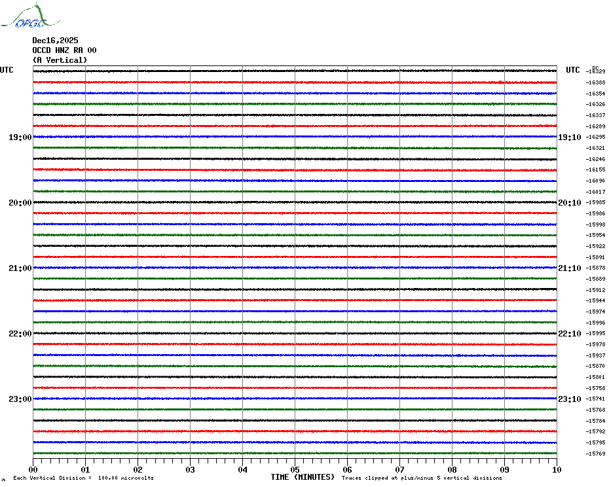Select the 10 minute tick label
This screenshot has height=487, width=609.
tap(556, 469)
